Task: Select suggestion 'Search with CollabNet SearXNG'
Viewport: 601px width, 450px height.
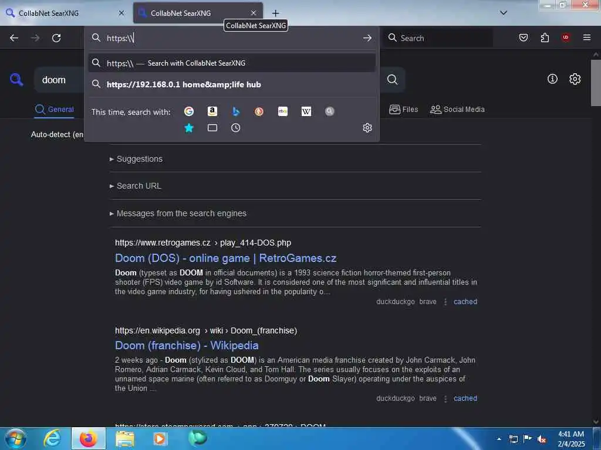Action: point(232,63)
